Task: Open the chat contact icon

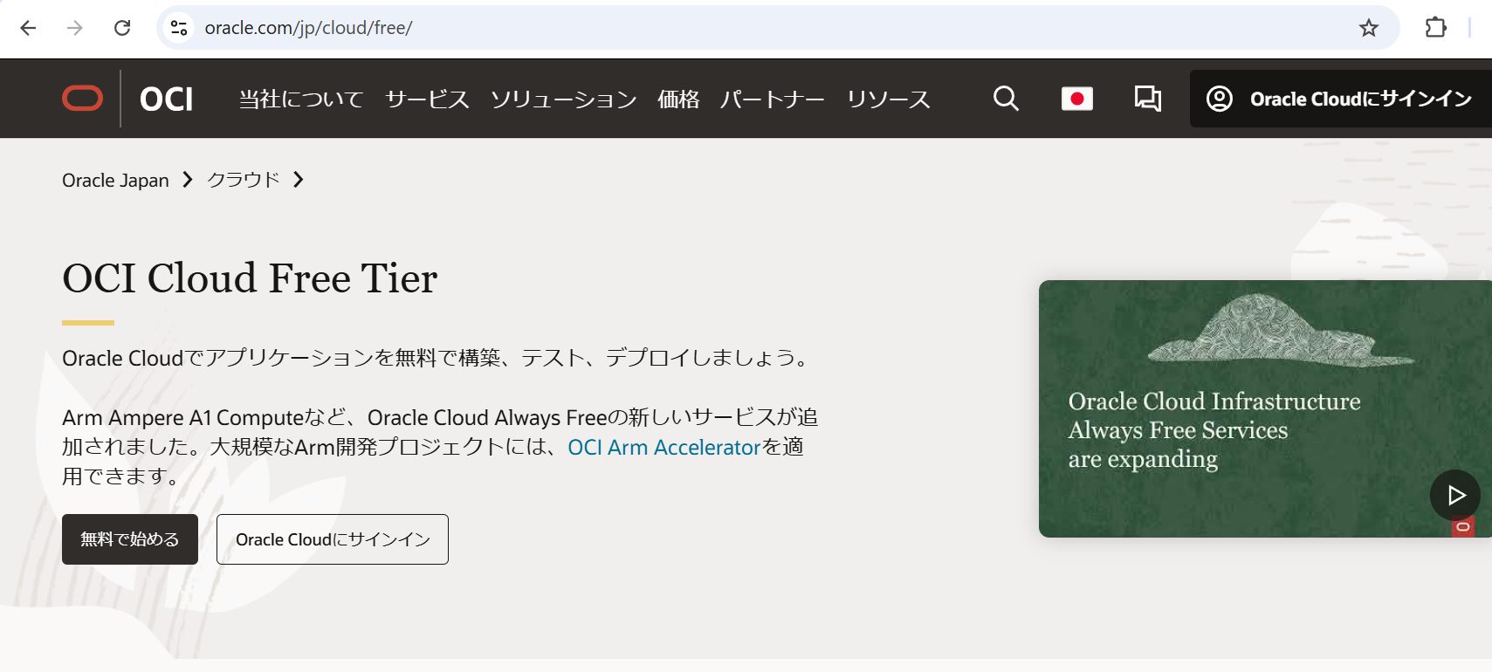Action: pyautogui.click(x=1147, y=99)
